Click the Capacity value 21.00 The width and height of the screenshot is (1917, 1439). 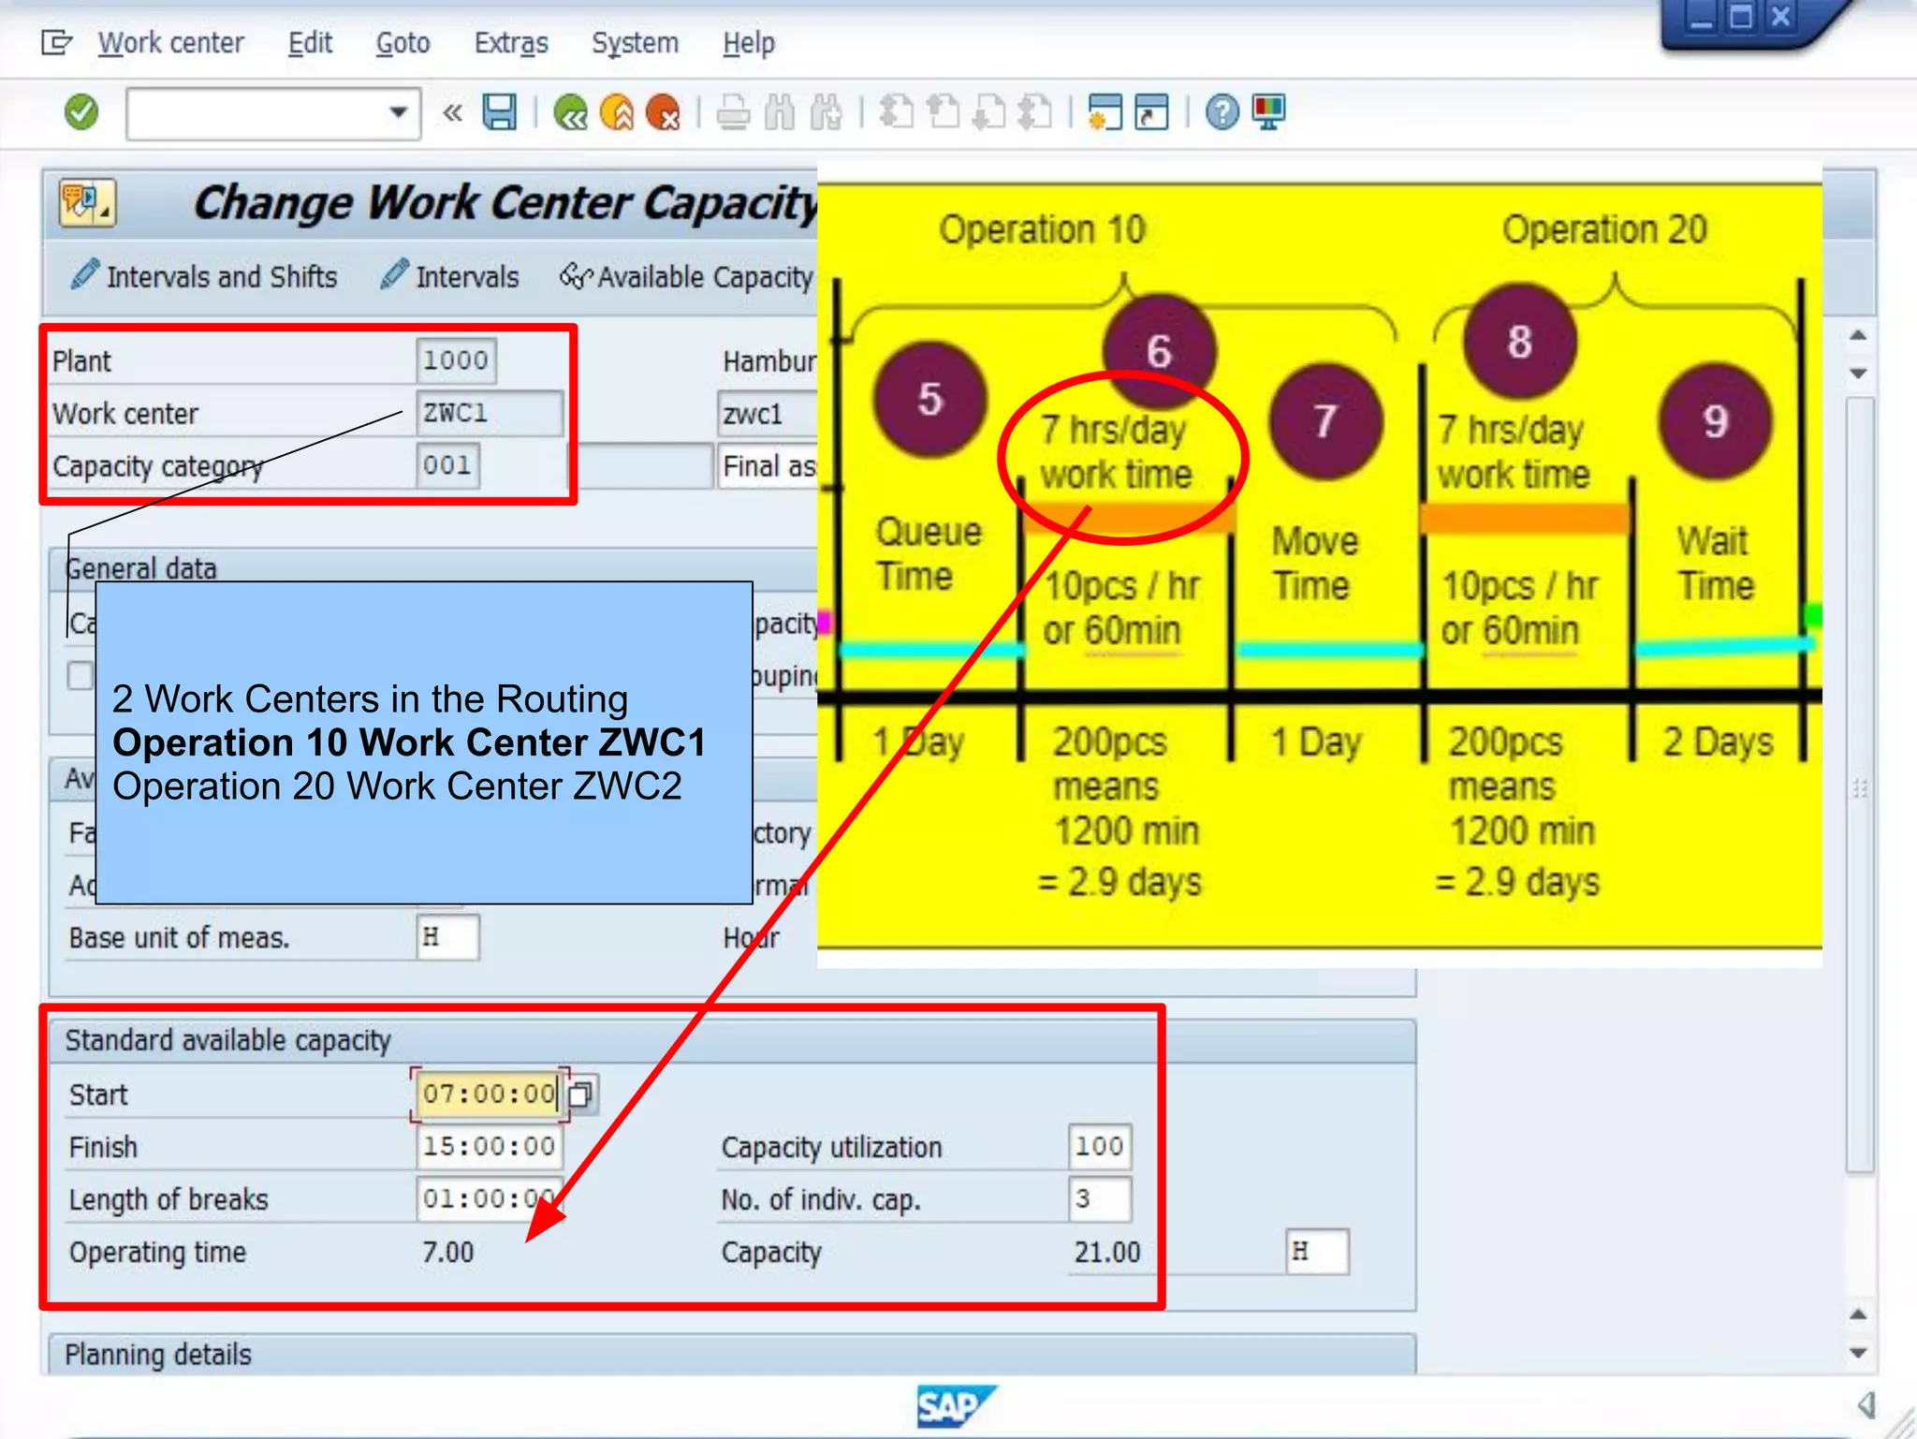(1107, 1252)
